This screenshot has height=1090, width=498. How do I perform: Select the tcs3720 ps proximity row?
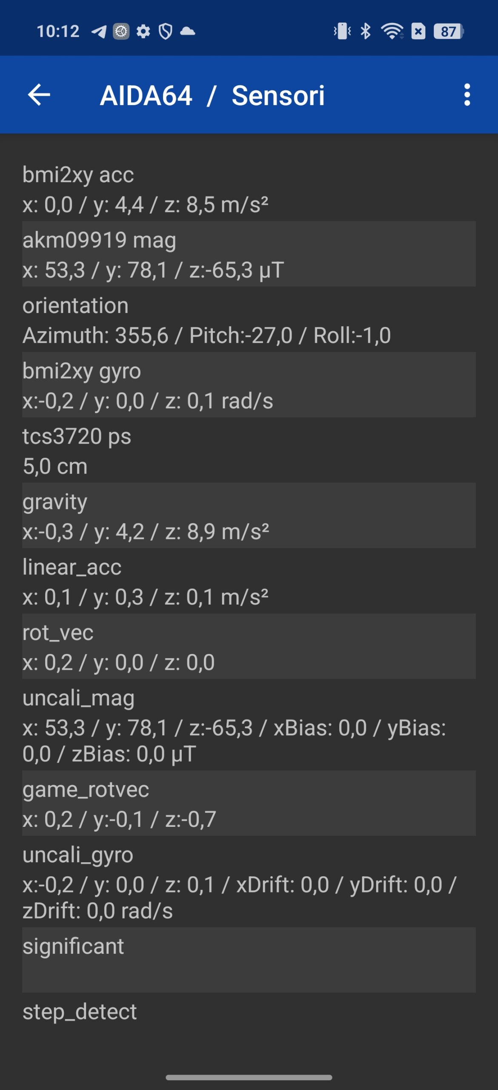249,450
